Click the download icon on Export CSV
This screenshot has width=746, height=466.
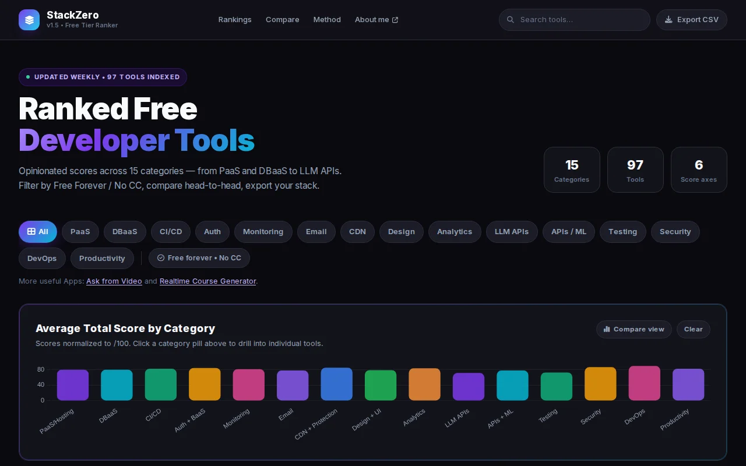click(669, 20)
